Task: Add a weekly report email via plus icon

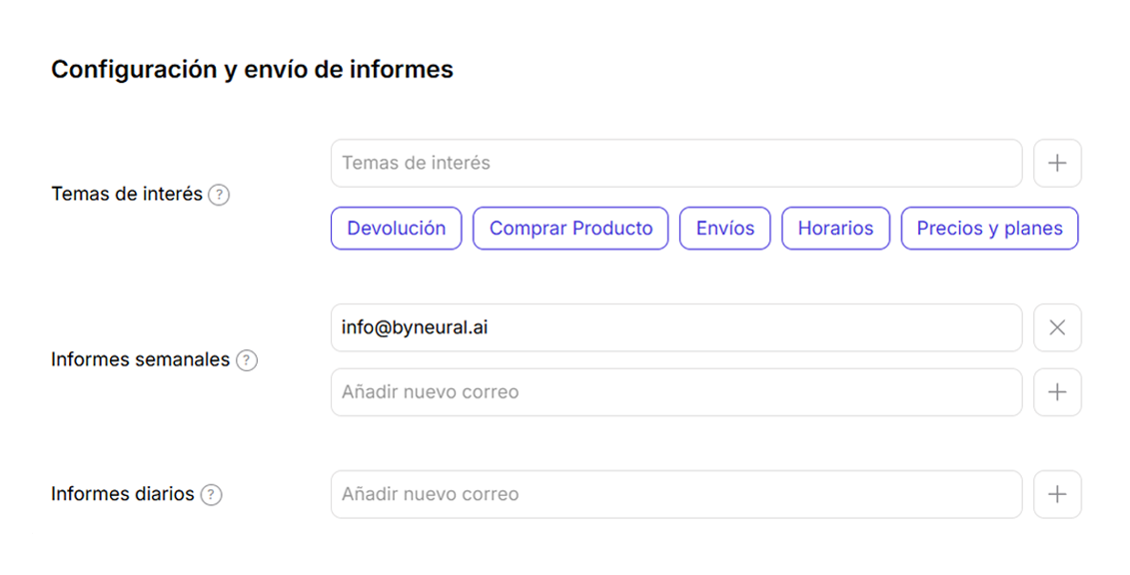Action: (1057, 391)
